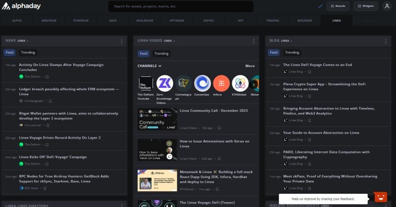The image size is (396, 207).
Task: Open 'Activity On Linea Slumps After Voyage' article
Action: click(61, 67)
